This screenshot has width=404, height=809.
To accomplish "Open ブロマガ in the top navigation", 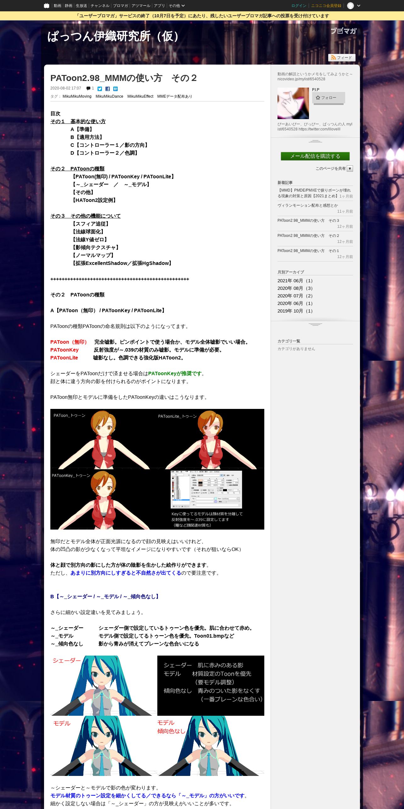I will 121,6.
